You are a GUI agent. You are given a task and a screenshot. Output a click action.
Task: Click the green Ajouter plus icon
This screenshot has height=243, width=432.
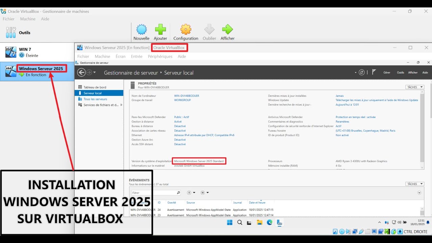click(160, 30)
